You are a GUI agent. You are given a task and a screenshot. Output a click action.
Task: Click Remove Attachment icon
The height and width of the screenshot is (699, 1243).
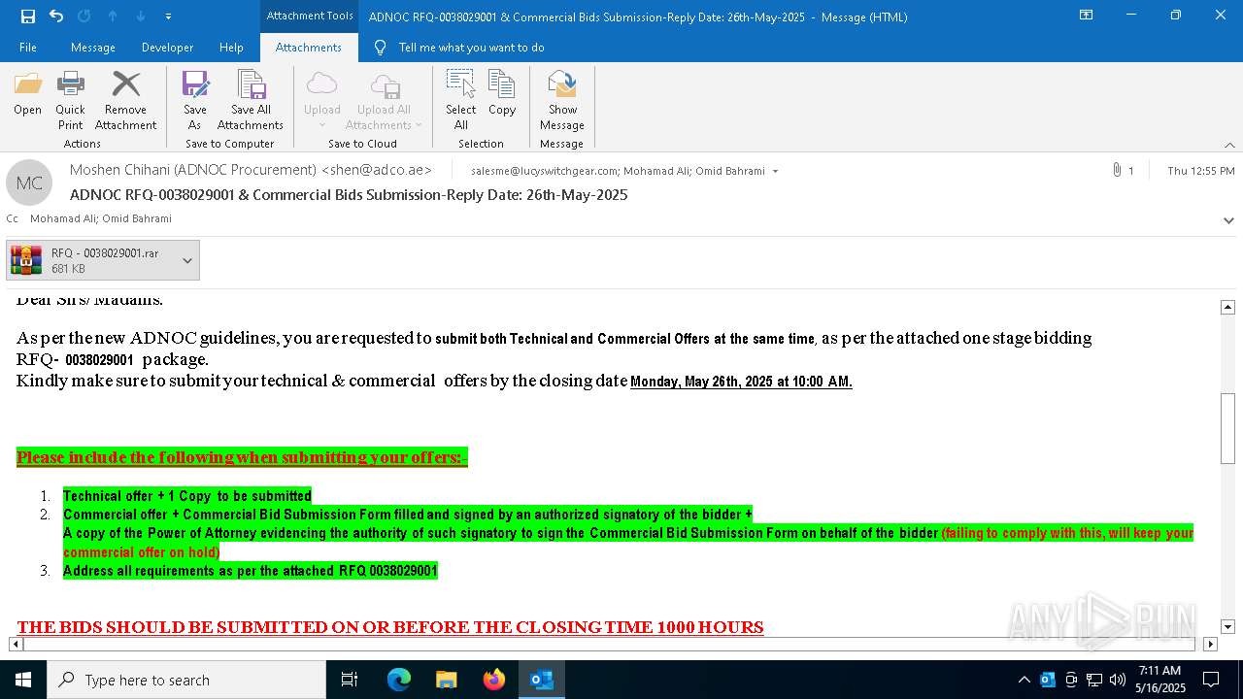[x=125, y=100]
